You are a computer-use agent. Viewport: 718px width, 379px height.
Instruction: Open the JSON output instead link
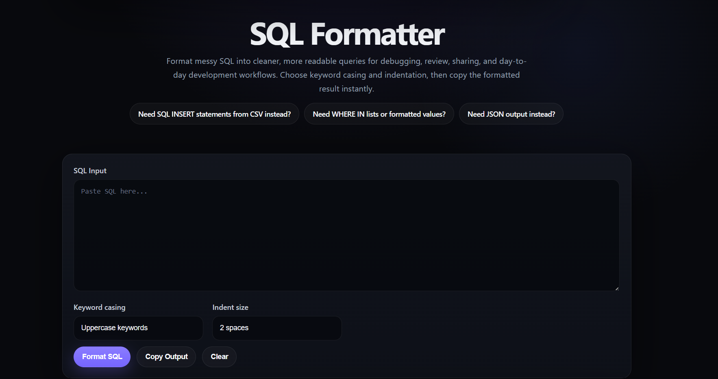511,114
